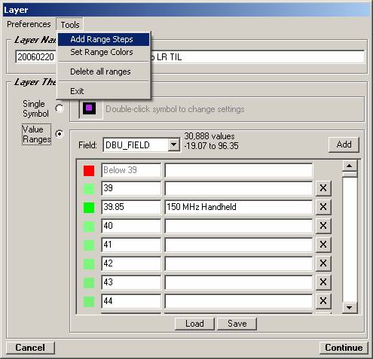This screenshot has height=359, width=373.
Task: Click scrollbar down arrow in ranges list
Action: (x=350, y=307)
